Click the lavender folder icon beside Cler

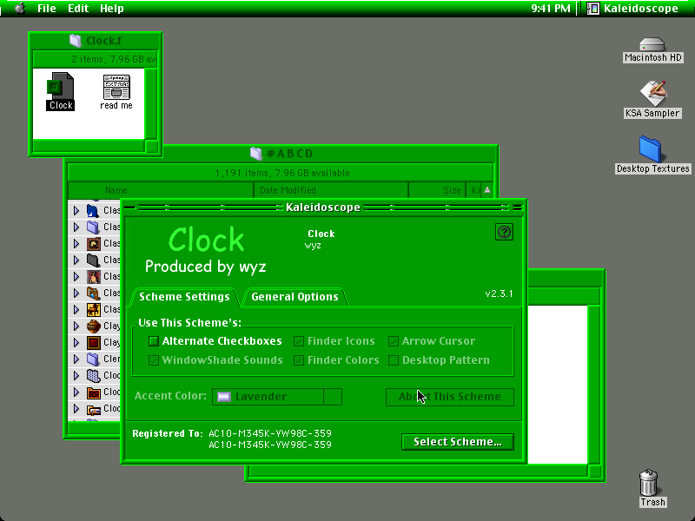(x=93, y=359)
